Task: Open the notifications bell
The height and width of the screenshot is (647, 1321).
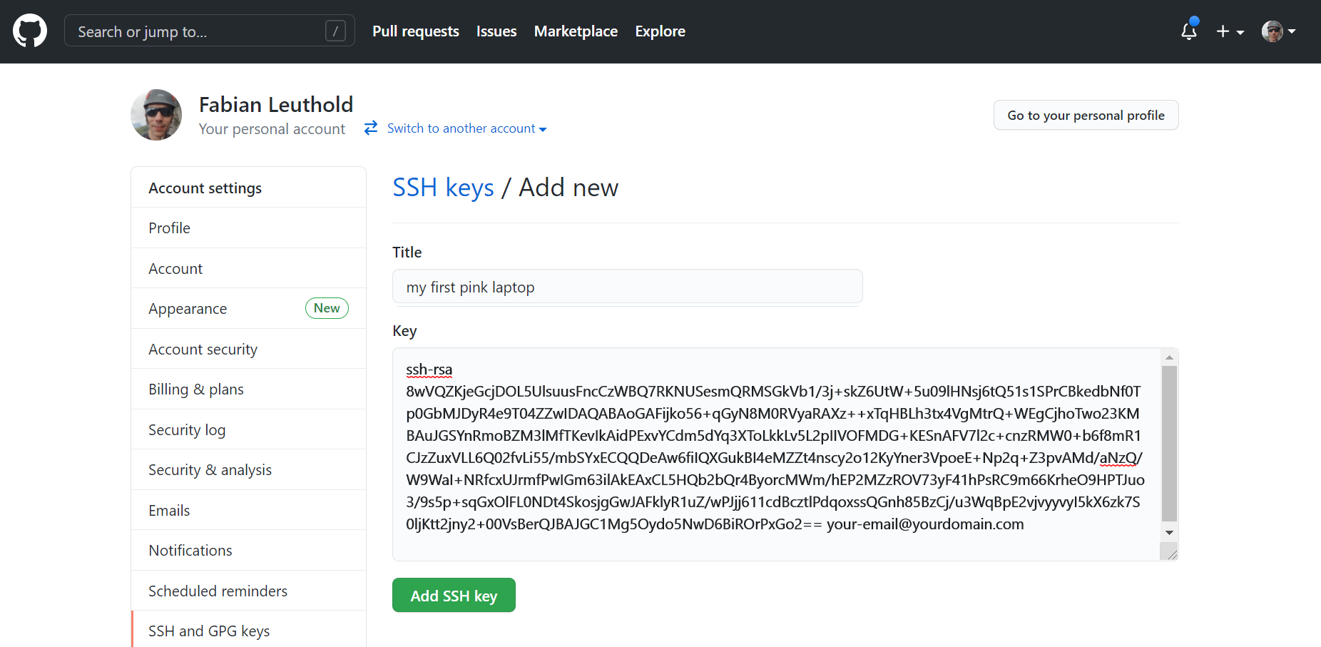Action: [1188, 31]
